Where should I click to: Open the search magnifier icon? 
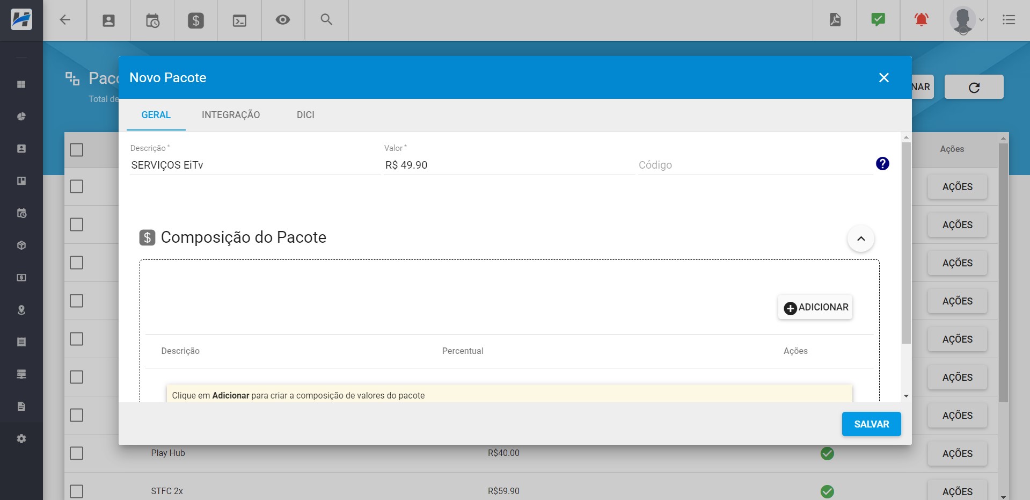coord(326,20)
